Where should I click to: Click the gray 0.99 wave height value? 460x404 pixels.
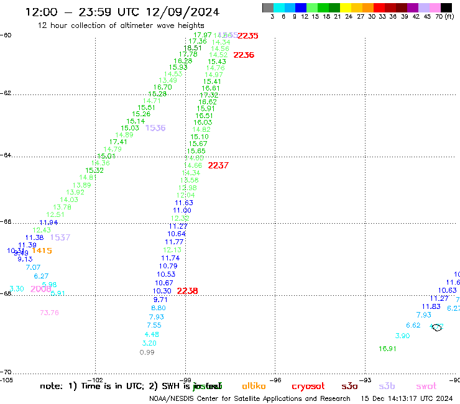[x=147, y=352]
